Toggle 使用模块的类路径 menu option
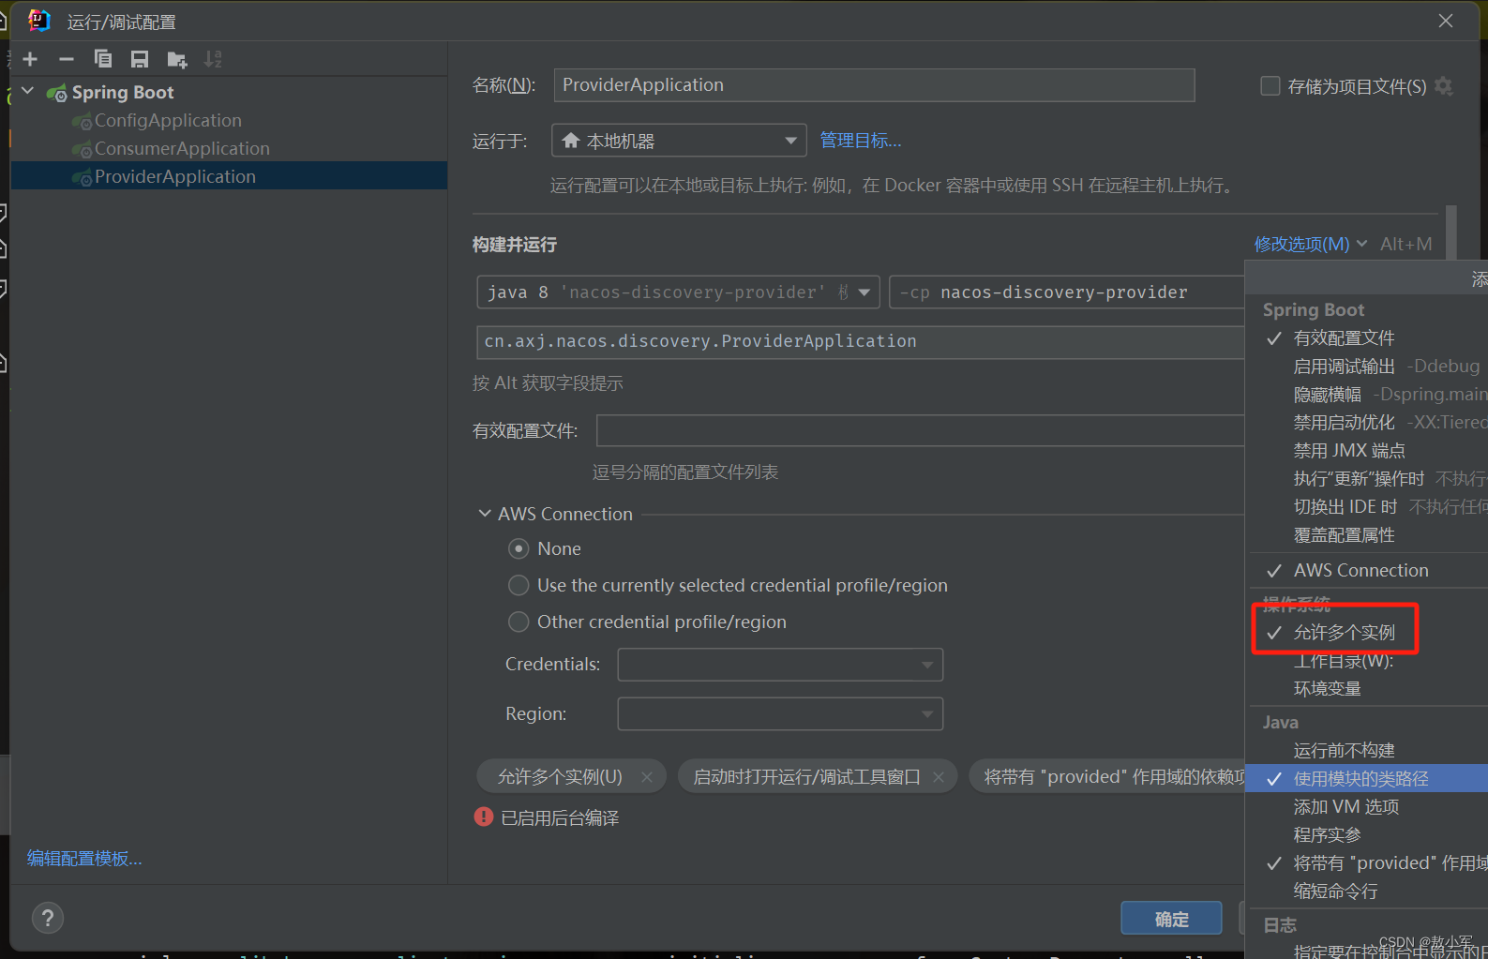This screenshot has width=1488, height=959. click(1367, 778)
